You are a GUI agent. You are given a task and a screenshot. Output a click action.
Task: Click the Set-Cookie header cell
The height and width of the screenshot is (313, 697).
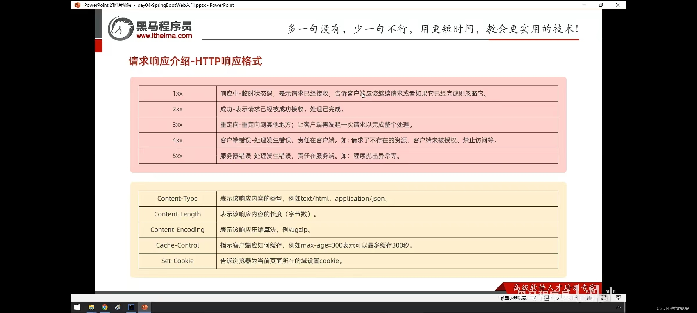point(177,261)
